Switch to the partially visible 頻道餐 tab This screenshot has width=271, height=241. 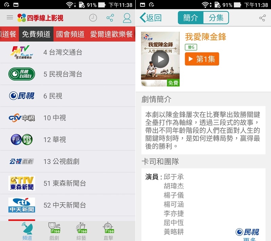[x=9, y=34]
